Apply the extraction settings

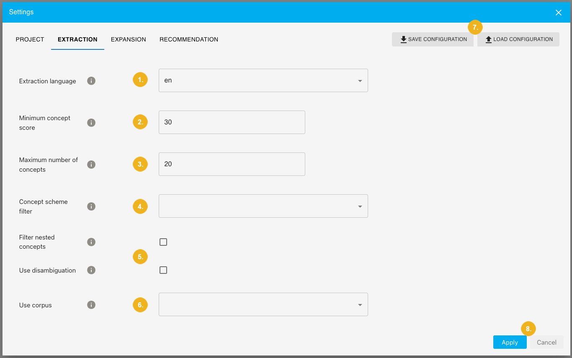tap(510, 342)
